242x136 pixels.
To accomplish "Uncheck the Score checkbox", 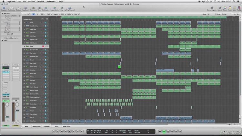I will (x=12, y=34).
